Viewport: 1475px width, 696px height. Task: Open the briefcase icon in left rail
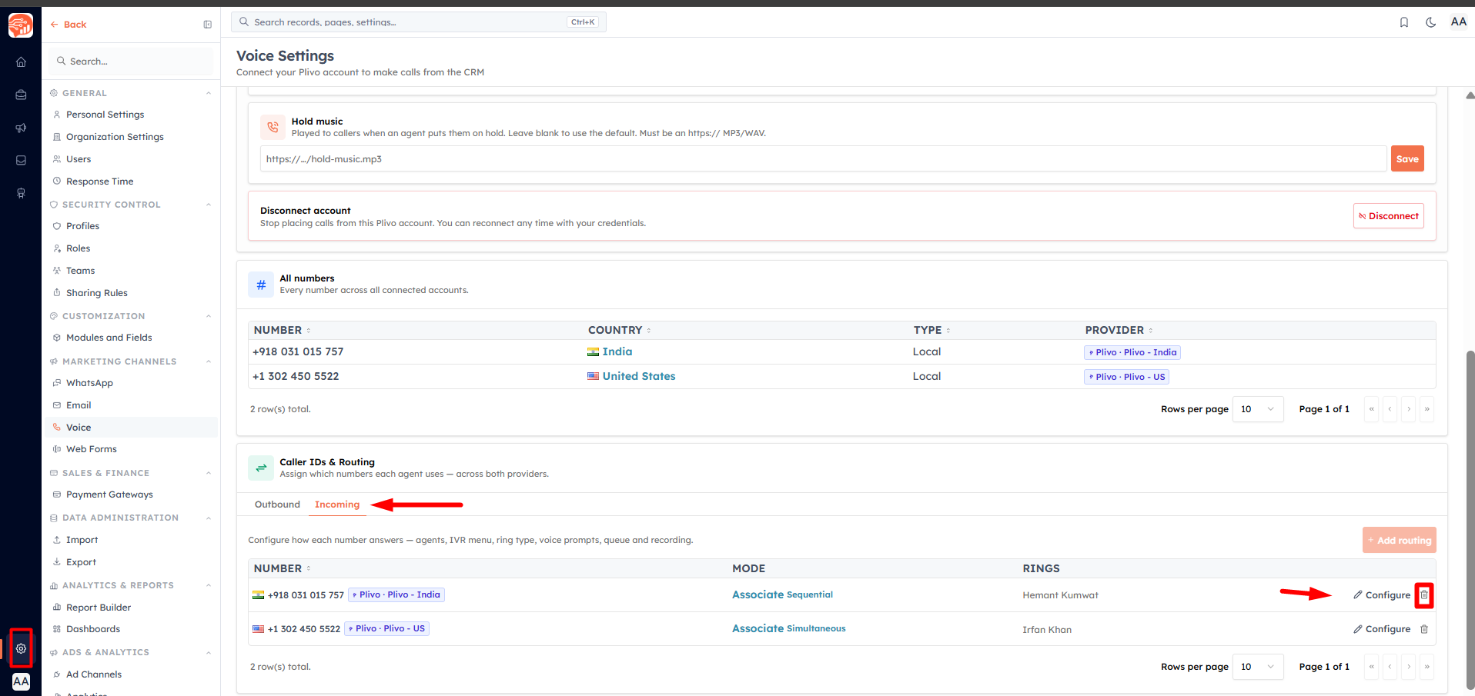tap(21, 95)
